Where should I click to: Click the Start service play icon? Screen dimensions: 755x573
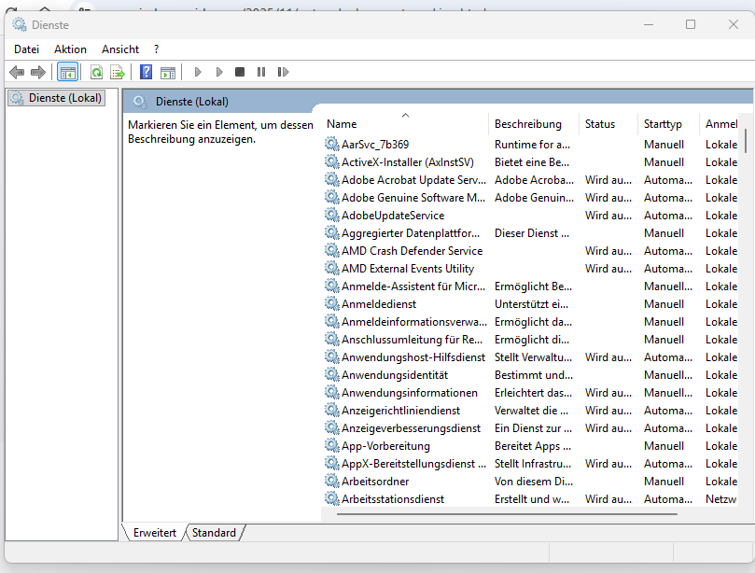tap(198, 72)
